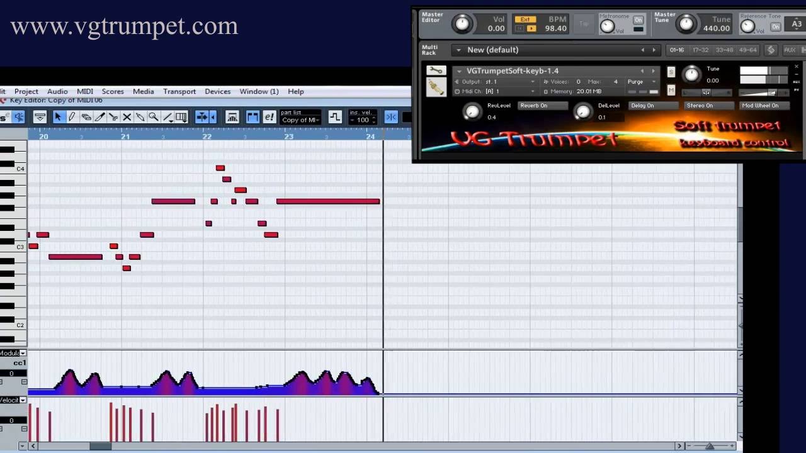Open the Devices menu

(218, 91)
